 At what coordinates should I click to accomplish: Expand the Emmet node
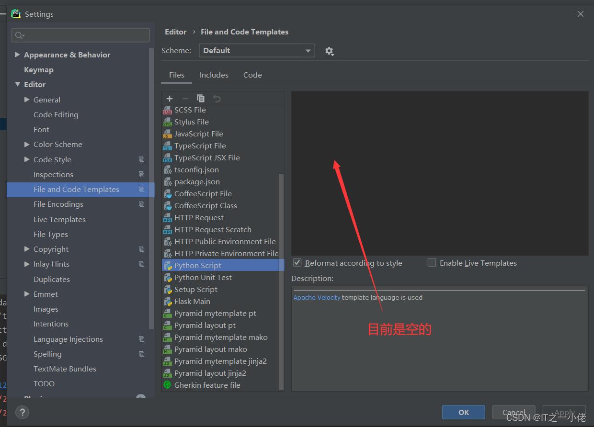pyautogui.click(x=27, y=294)
